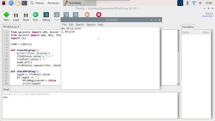Image resolution: width=215 pixels, height=121 pixels.
Task: Click 'tagId = rfidText.value' line
Action: (x=33, y=74)
